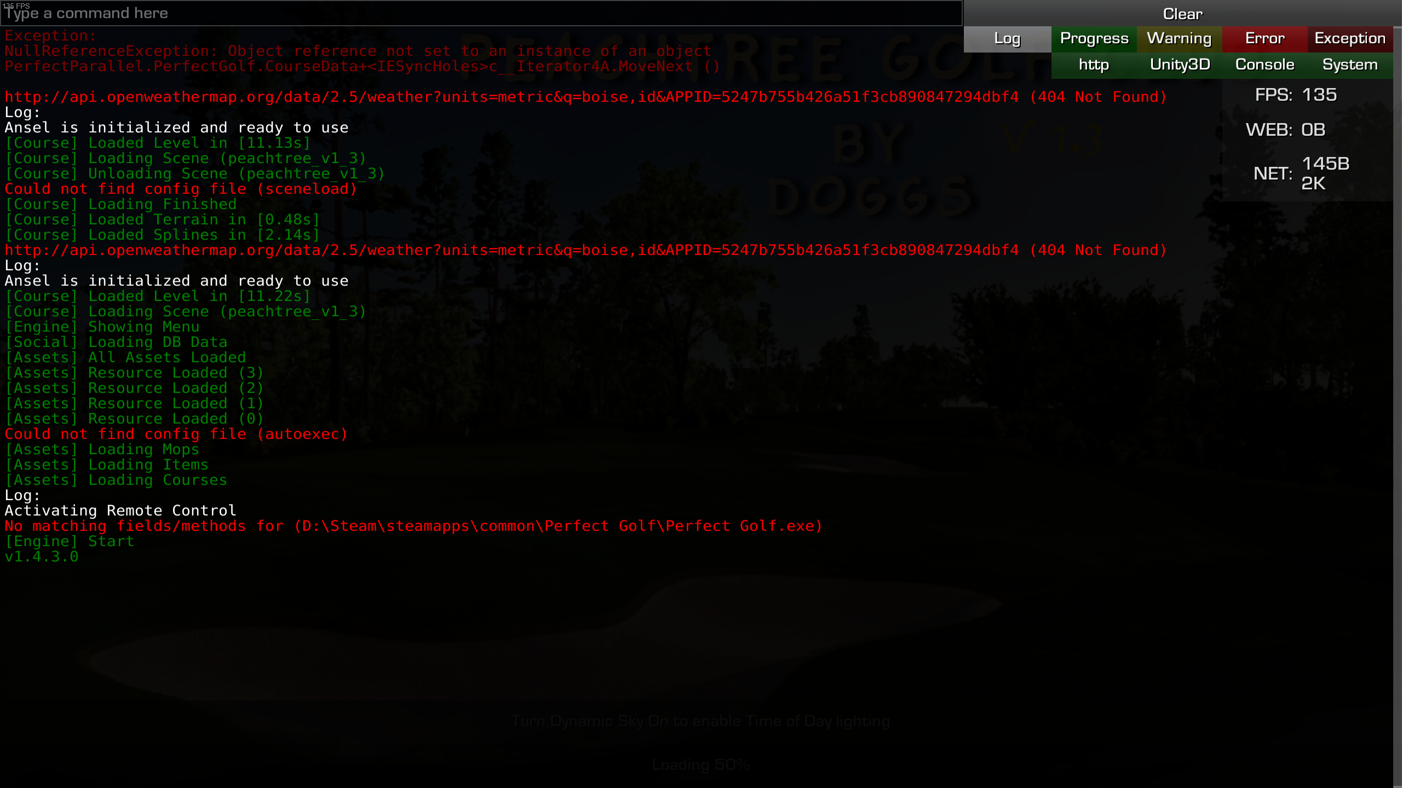The width and height of the screenshot is (1402, 788).
Task: Toggle the Progress message filter
Action: (x=1094, y=39)
